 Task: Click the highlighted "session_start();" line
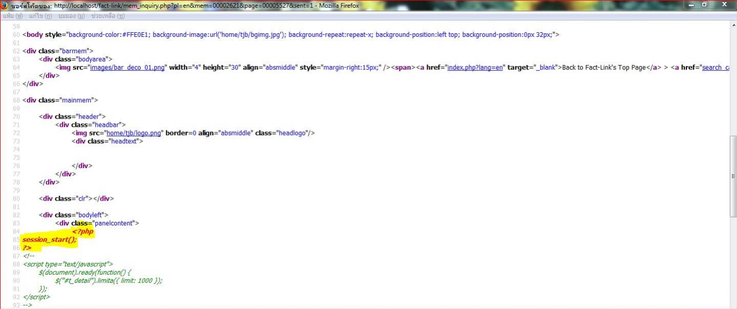(x=50, y=240)
